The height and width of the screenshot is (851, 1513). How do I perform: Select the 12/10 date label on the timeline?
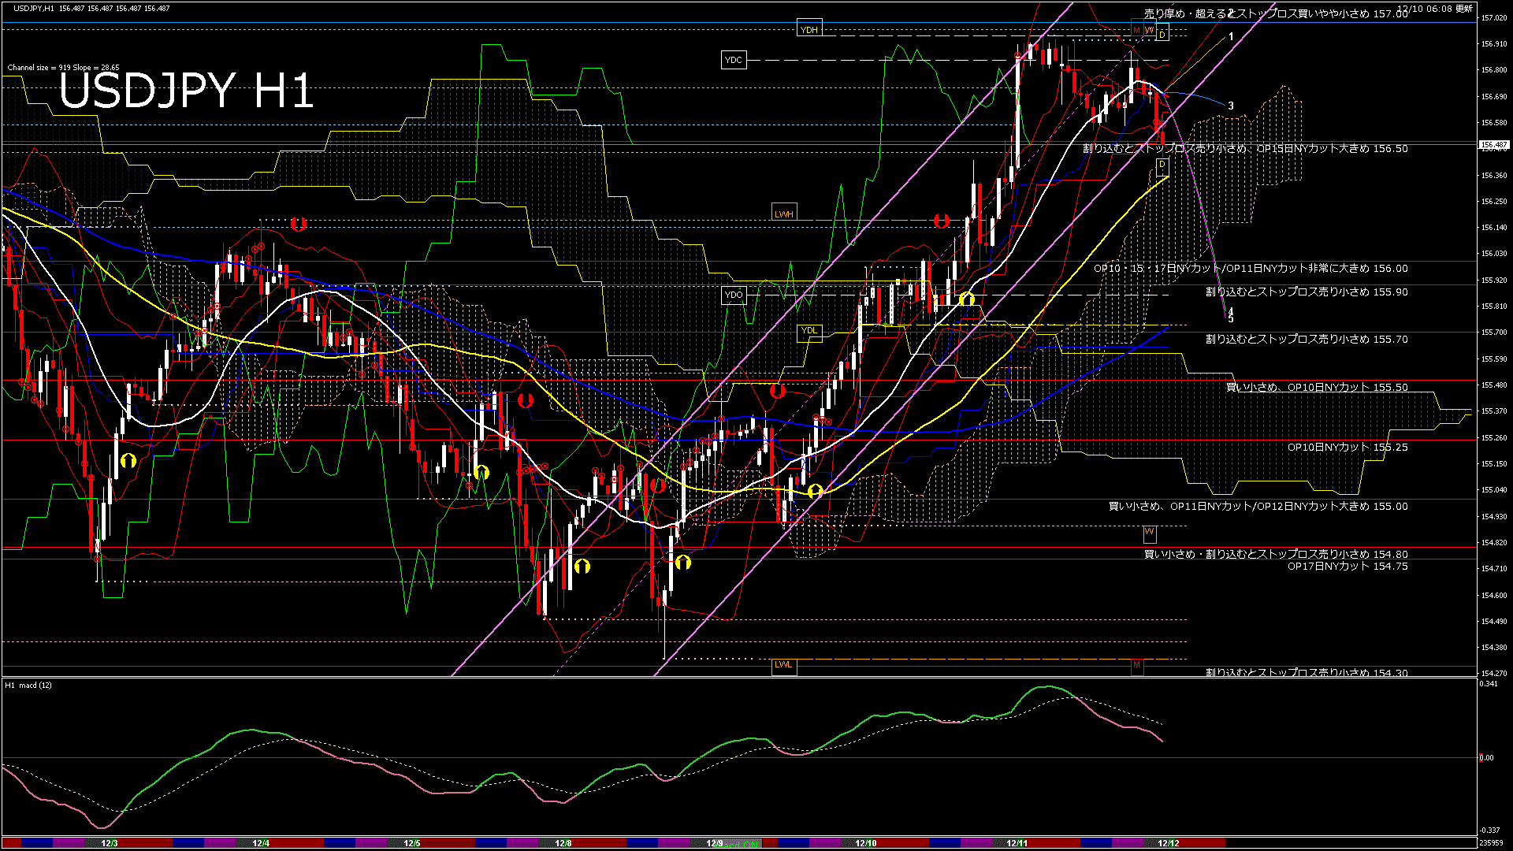(865, 842)
